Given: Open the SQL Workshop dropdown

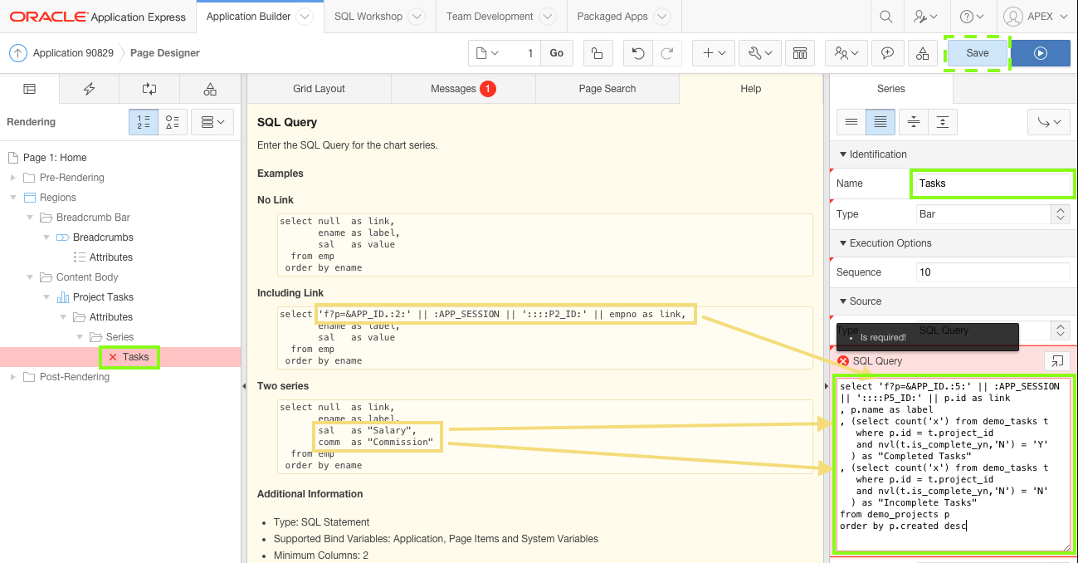Looking at the screenshot, I should click(x=417, y=16).
